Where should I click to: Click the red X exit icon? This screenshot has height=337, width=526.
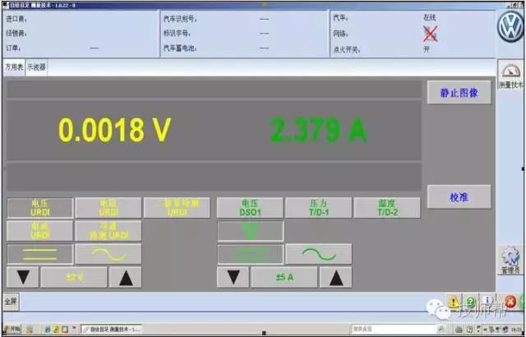coord(510,302)
